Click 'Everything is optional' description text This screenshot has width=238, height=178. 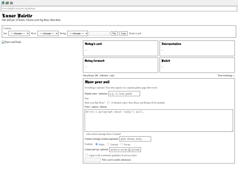point(121,87)
